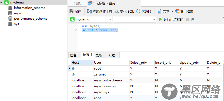The image size is (224, 101).
Task: Click the green run triangle icon
Action: [x=161, y=19]
